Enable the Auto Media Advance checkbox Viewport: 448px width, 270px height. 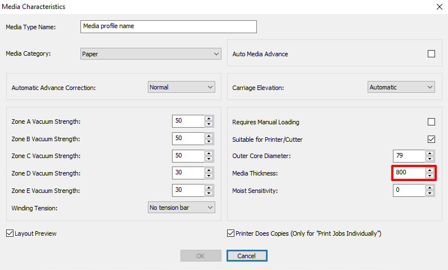tap(432, 54)
